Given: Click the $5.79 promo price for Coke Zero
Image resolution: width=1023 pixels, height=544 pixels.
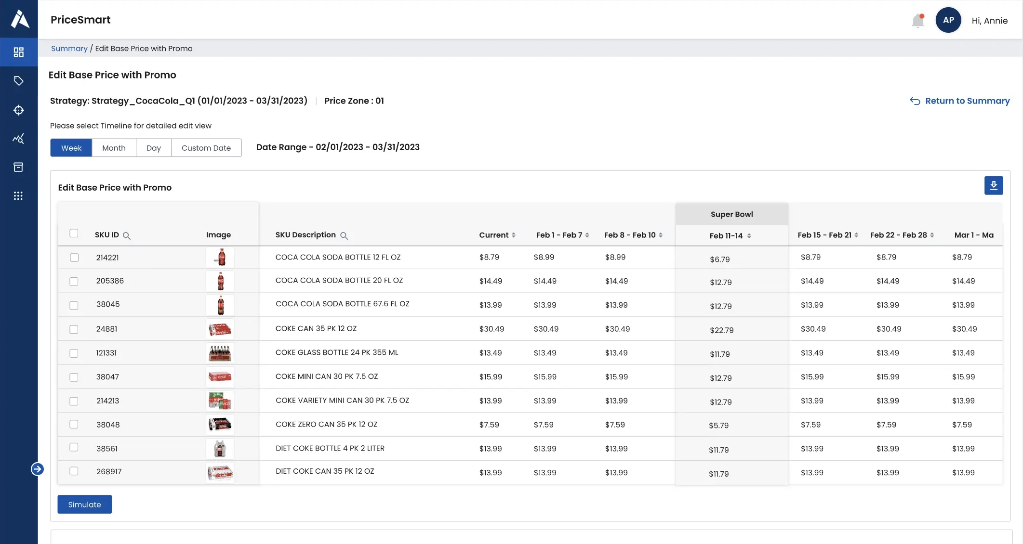Looking at the screenshot, I should coord(718,426).
